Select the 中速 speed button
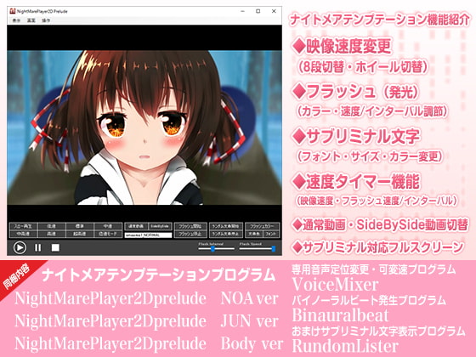The height and width of the screenshot is (357, 476). point(108,226)
